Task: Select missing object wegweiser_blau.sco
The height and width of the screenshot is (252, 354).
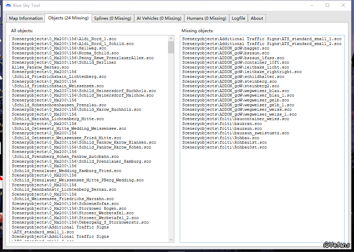Action: [236, 91]
